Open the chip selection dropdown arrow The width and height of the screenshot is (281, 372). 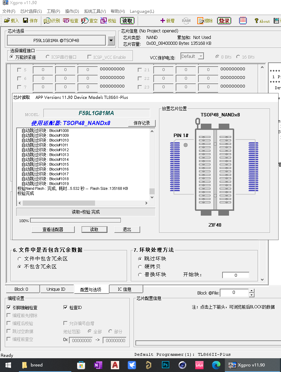(111, 41)
